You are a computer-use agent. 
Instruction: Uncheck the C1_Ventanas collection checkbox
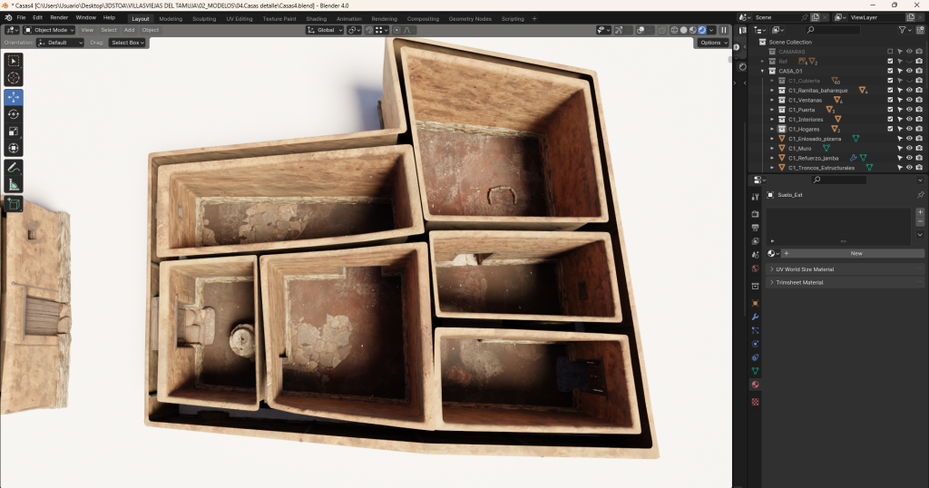[890, 100]
